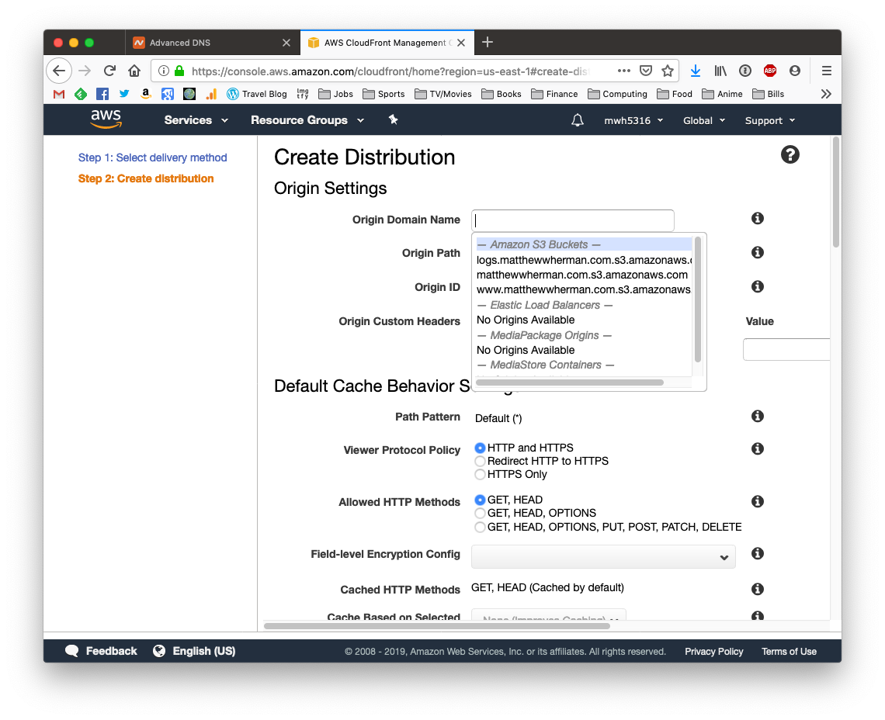Show info for Origin Domain Name
The image size is (885, 720).
758,218
